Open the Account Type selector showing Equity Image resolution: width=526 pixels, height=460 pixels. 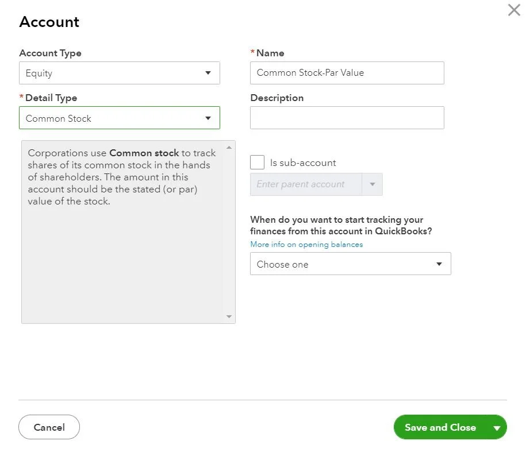coord(119,73)
